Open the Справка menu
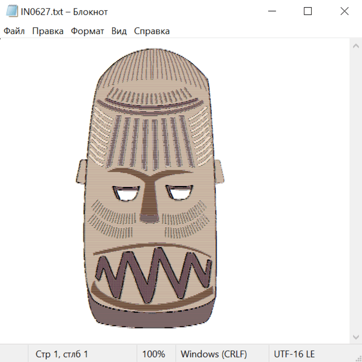The height and width of the screenshot is (362, 362). click(x=152, y=31)
